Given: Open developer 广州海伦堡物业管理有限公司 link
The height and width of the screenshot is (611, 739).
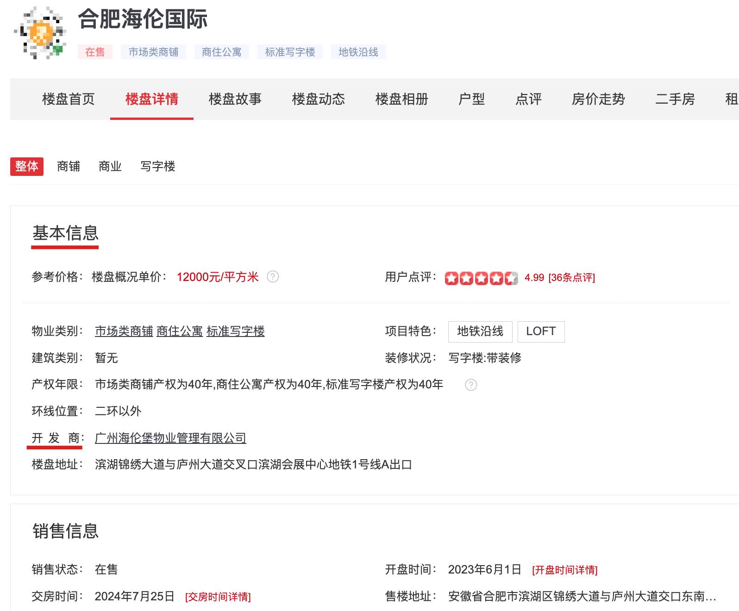Looking at the screenshot, I should click(170, 438).
